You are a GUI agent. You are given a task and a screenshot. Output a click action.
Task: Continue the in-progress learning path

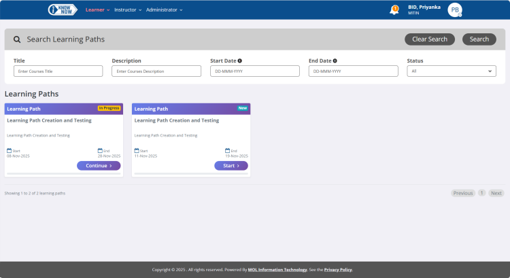(99, 166)
